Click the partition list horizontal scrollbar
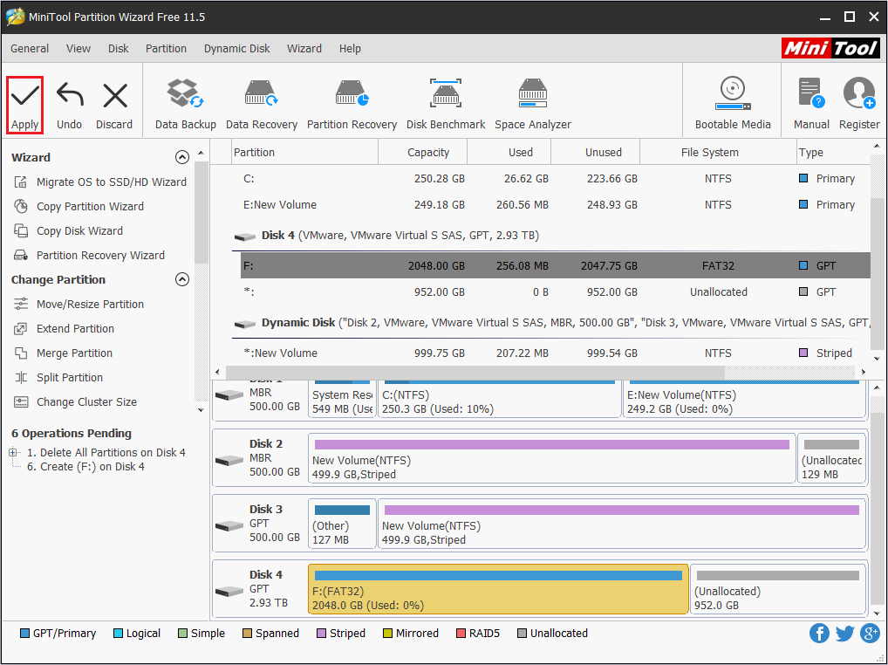Image resolution: width=888 pixels, height=665 pixels. 475,372
